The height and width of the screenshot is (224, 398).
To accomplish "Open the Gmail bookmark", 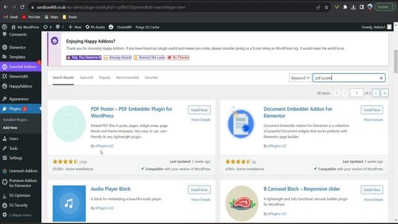I will click(11, 17).
